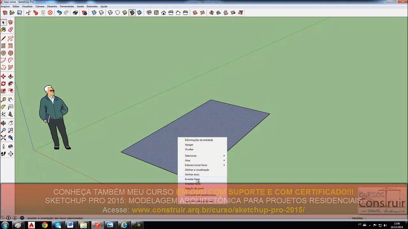Image resolution: width=408 pixels, height=229 pixels.
Task: Toggle Shaded with Textures style
Action: 132,13
